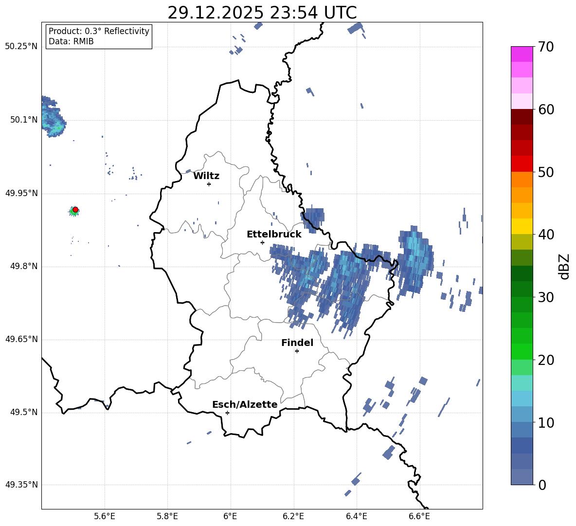576x526 pixels.
Task: Click the bright red 50 dBZ swatch
Action: point(522,164)
